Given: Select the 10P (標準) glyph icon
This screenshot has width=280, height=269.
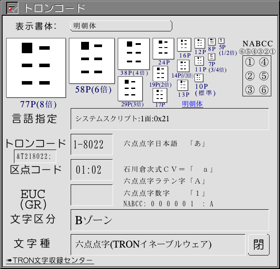Looking at the screenshot, I should (199, 78).
